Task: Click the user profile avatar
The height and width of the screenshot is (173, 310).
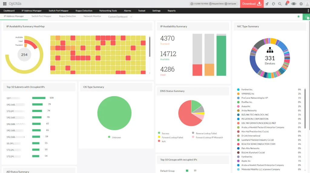Action: click(307, 4)
